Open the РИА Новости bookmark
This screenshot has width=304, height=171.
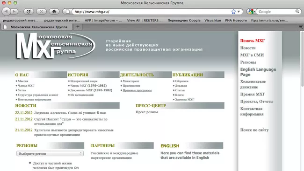click(236, 21)
